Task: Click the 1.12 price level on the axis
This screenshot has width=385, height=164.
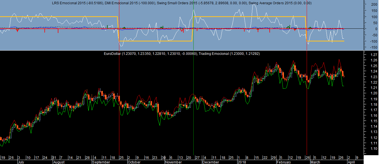Action: tap(374, 138)
